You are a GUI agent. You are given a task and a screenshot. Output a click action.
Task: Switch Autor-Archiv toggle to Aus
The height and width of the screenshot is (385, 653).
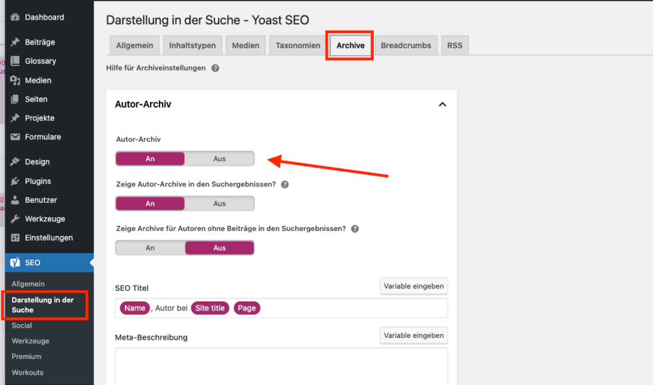219,158
